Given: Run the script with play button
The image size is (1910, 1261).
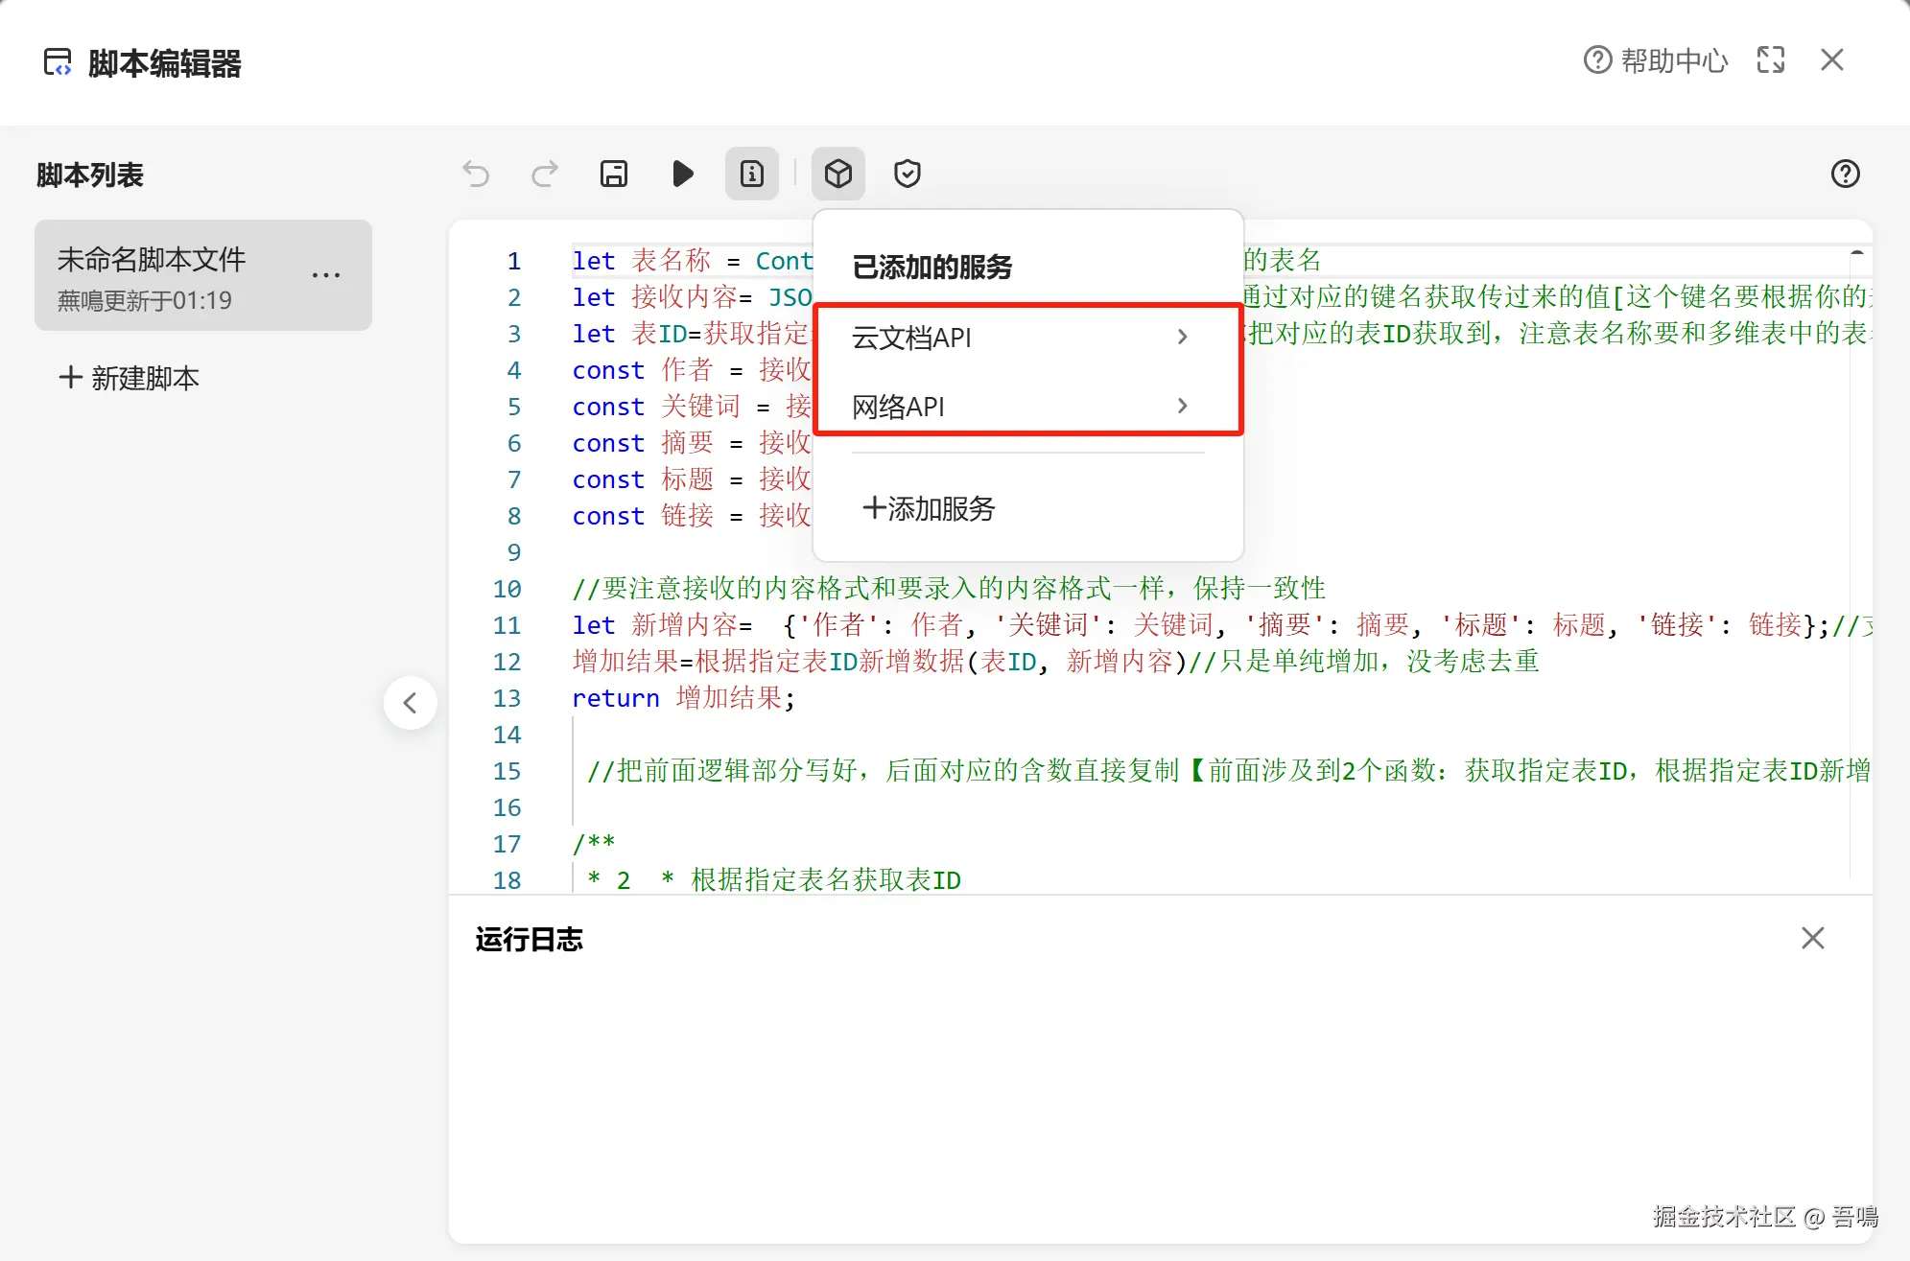Looking at the screenshot, I should 683,174.
